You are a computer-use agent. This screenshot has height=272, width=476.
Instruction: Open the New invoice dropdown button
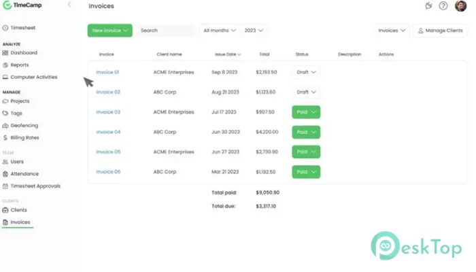pos(110,31)
